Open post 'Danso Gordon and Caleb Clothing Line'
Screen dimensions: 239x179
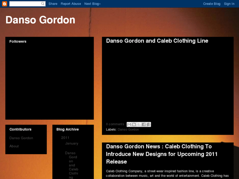157,41
